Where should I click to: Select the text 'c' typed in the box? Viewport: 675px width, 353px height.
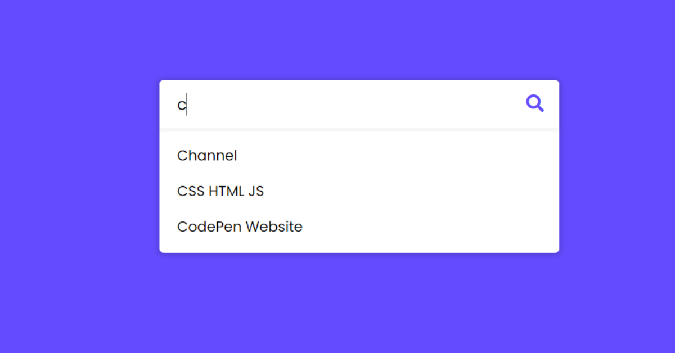click(181, 103)
